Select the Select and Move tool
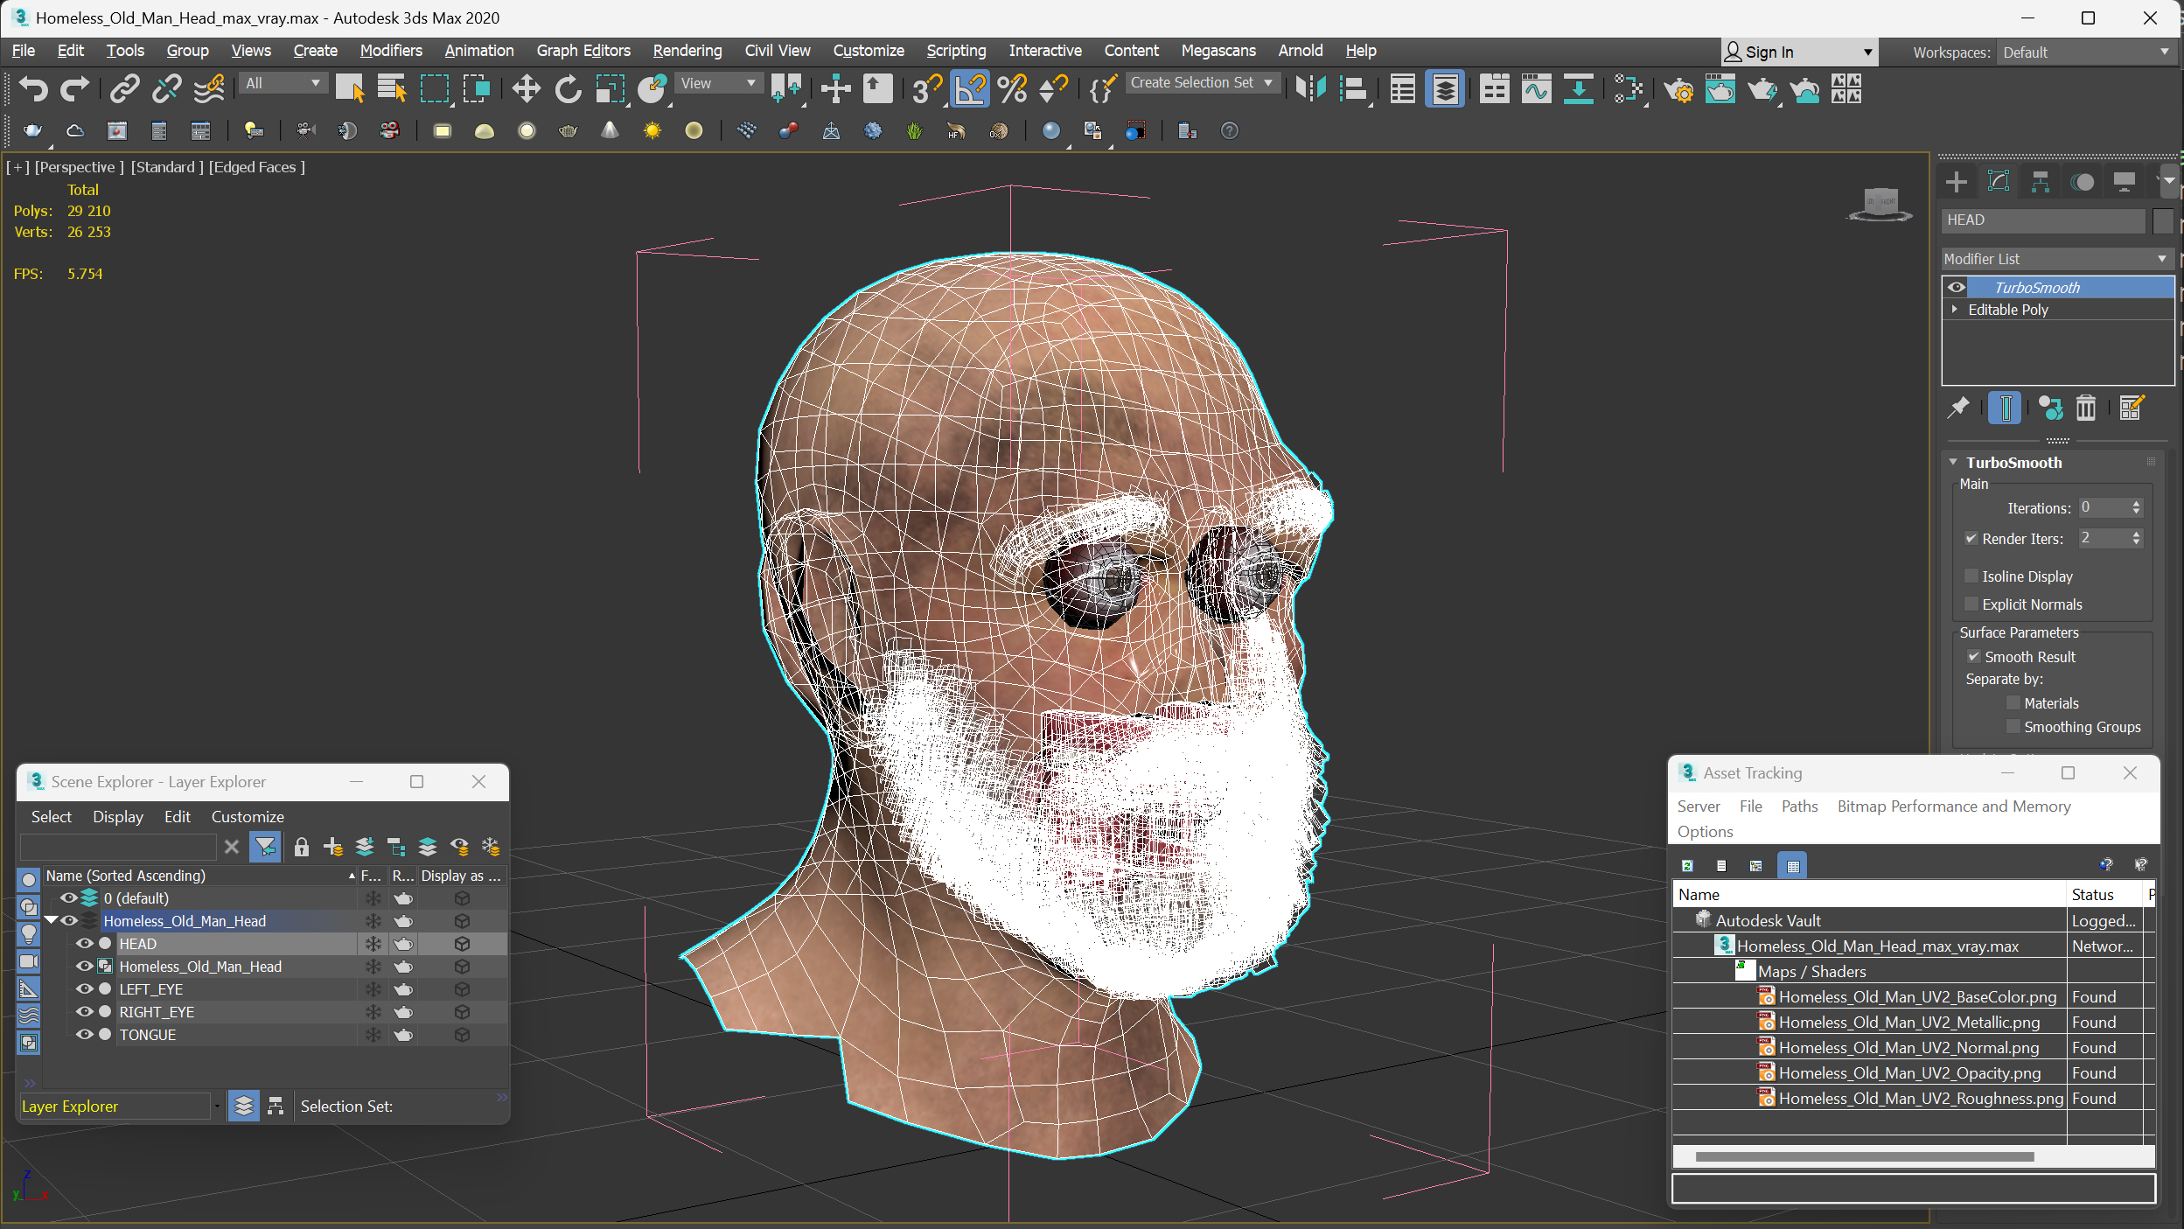The width and height of the screenshot is (2184, 1229). click(x=526, y=88)
